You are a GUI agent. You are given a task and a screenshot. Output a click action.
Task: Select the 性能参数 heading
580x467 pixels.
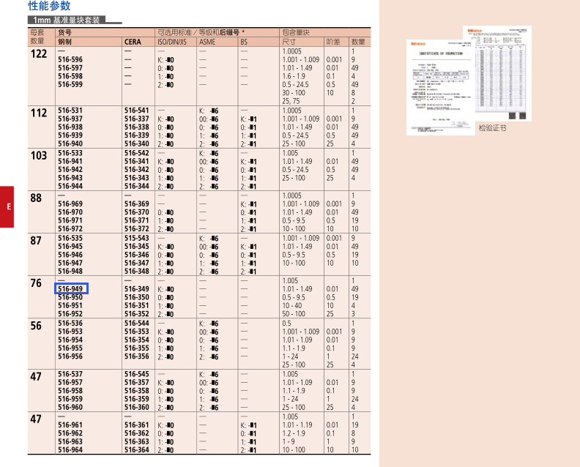(x=49, y=6)
